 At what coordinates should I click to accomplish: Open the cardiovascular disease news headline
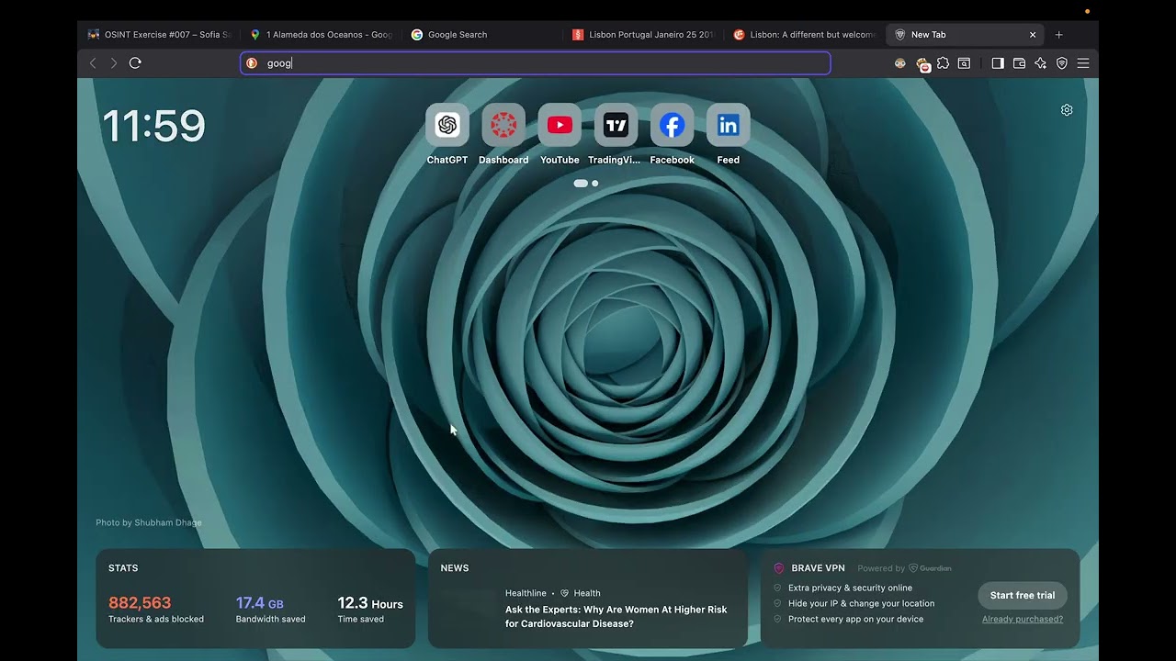pyautogui.click(x=616, y=616)
